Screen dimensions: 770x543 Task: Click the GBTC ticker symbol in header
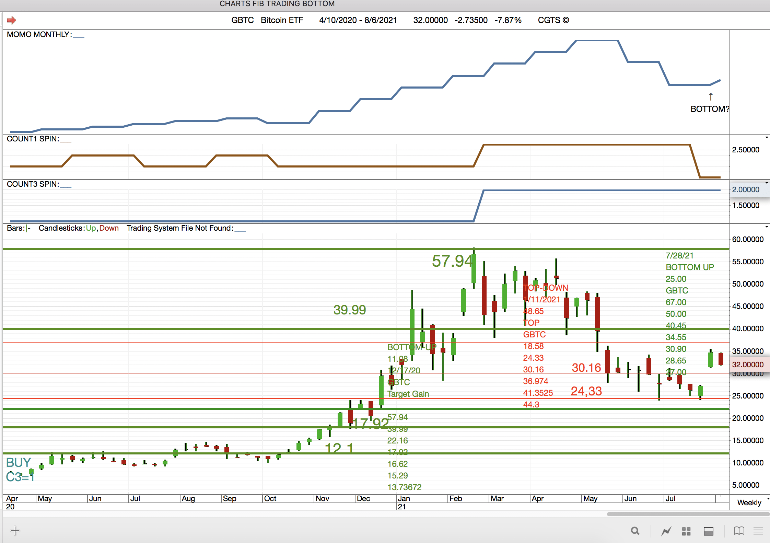(x=242, y=20)
